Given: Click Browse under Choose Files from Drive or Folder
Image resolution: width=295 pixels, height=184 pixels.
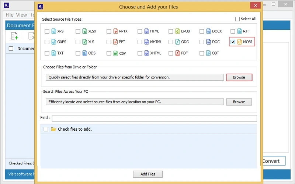Looking at the screenshot, I should (239, 77).
